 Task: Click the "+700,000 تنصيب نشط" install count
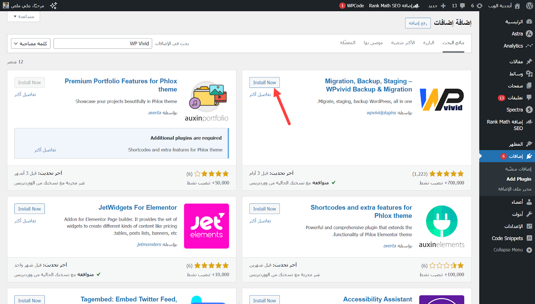[x=442, y=183]
